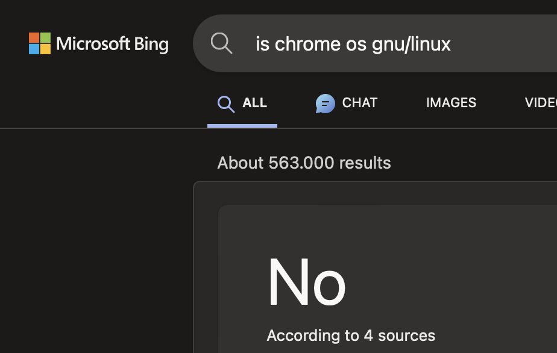Click the blue underline beneath ALL tab
The image size is (557, 353).
point(242,126)
